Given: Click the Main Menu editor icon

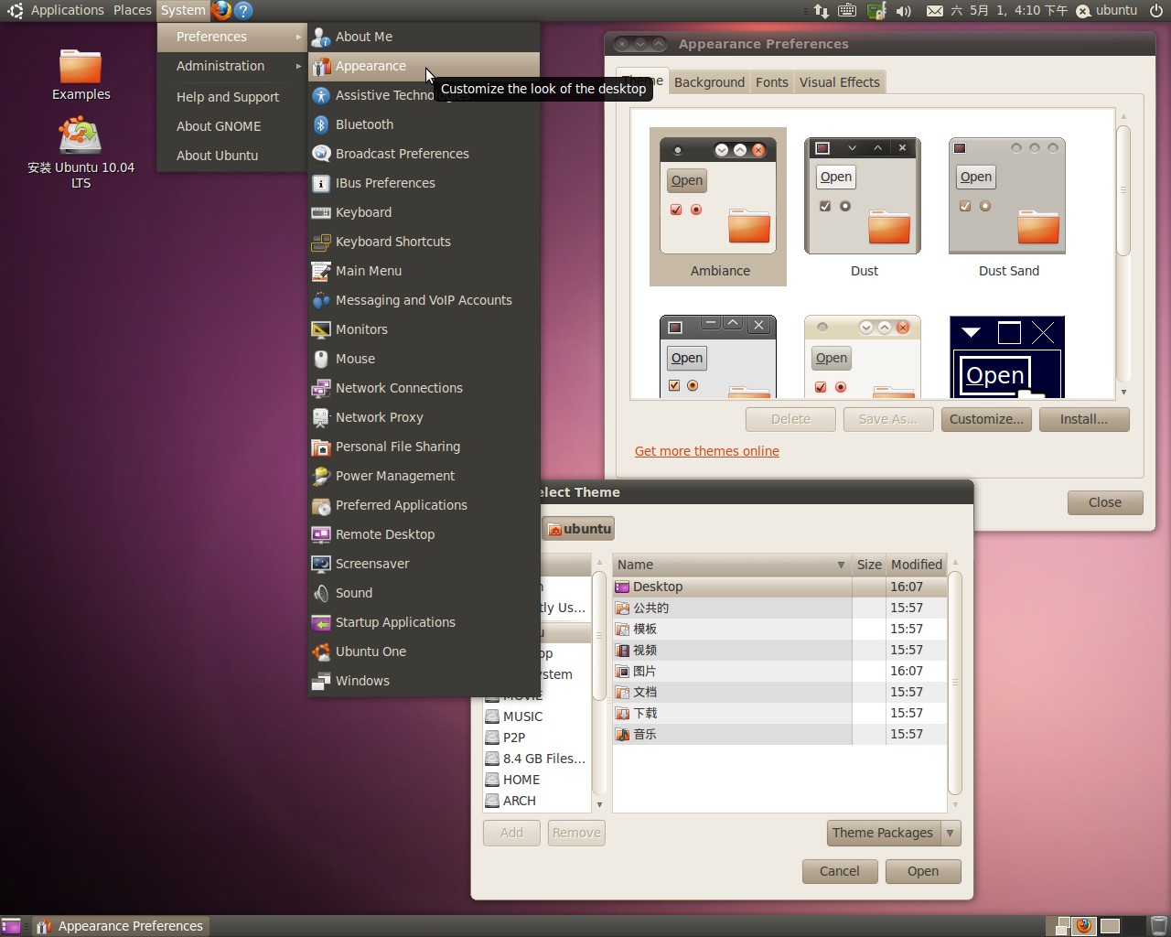Looking at the screenshot, I should click(x=321, y=271).
